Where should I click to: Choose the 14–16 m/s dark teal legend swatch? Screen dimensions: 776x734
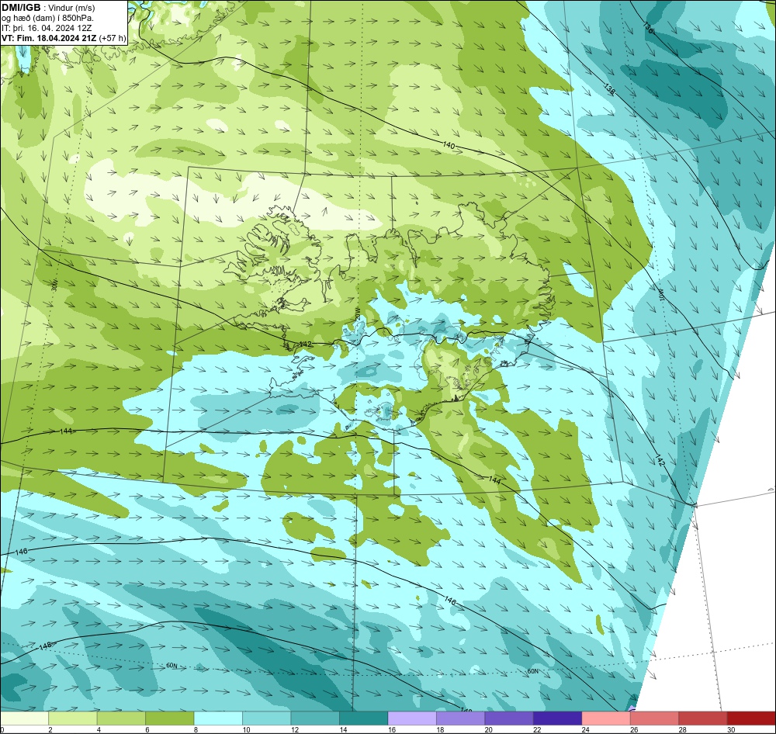[364, 718]
